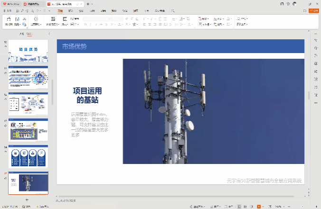Open a new tab with the plus icon
Screen dimensions: 321x209
(87, 3)
